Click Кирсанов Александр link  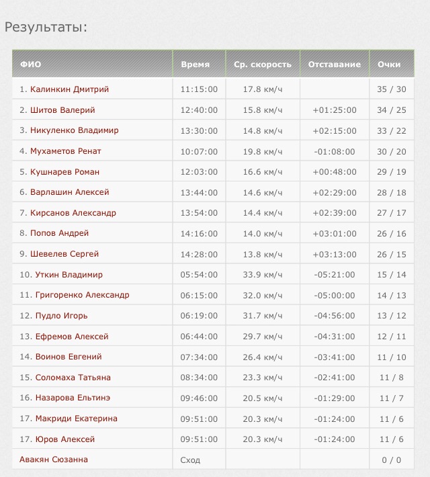point(73,213)
